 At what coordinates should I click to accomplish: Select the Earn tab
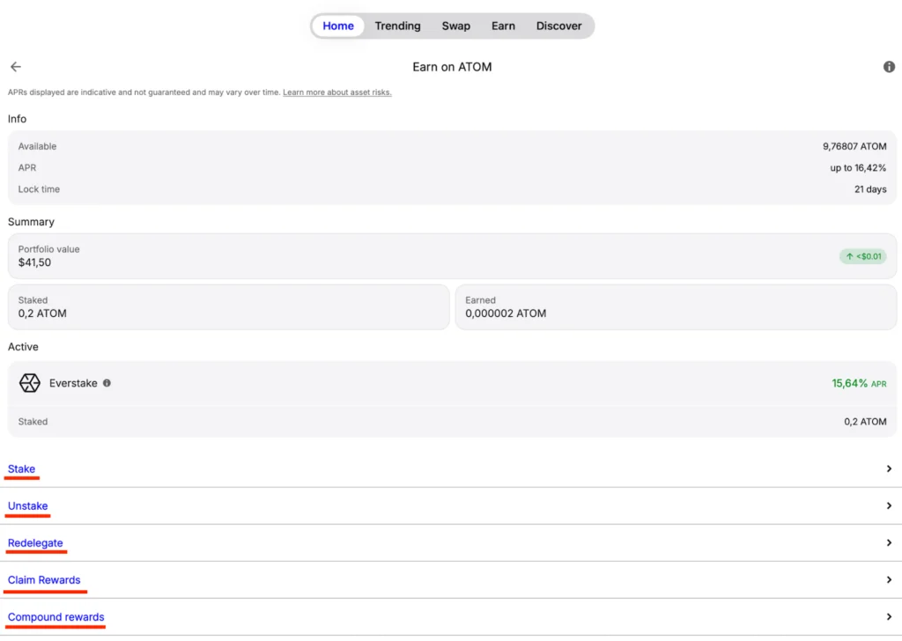click(503, 26)
